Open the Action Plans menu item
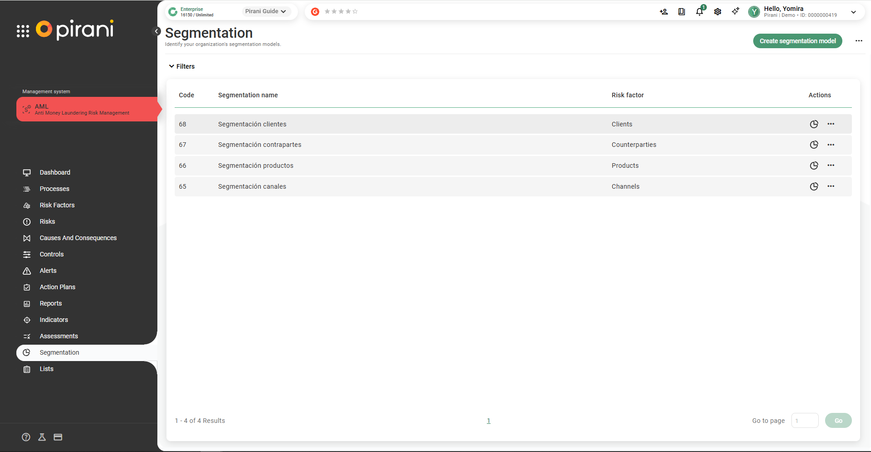The height and width of the screenshot is (452, 871). pyautogui.click(x=57, y=287)
